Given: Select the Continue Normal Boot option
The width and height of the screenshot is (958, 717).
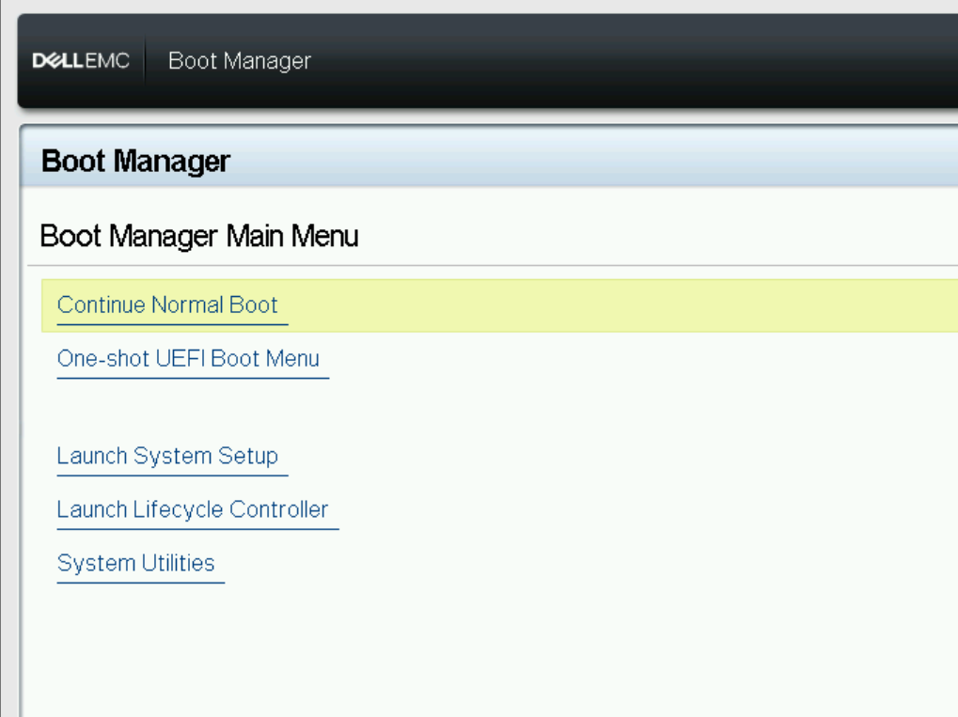Looking at the screenshot, I should coord(167,305).
